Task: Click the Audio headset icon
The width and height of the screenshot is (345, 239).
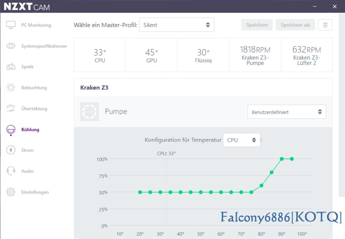Action: pyautogui.click(x=11, y=171)
